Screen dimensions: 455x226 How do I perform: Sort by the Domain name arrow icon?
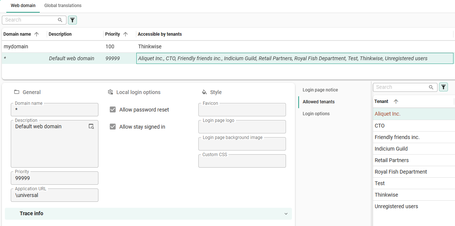(36, 34)
